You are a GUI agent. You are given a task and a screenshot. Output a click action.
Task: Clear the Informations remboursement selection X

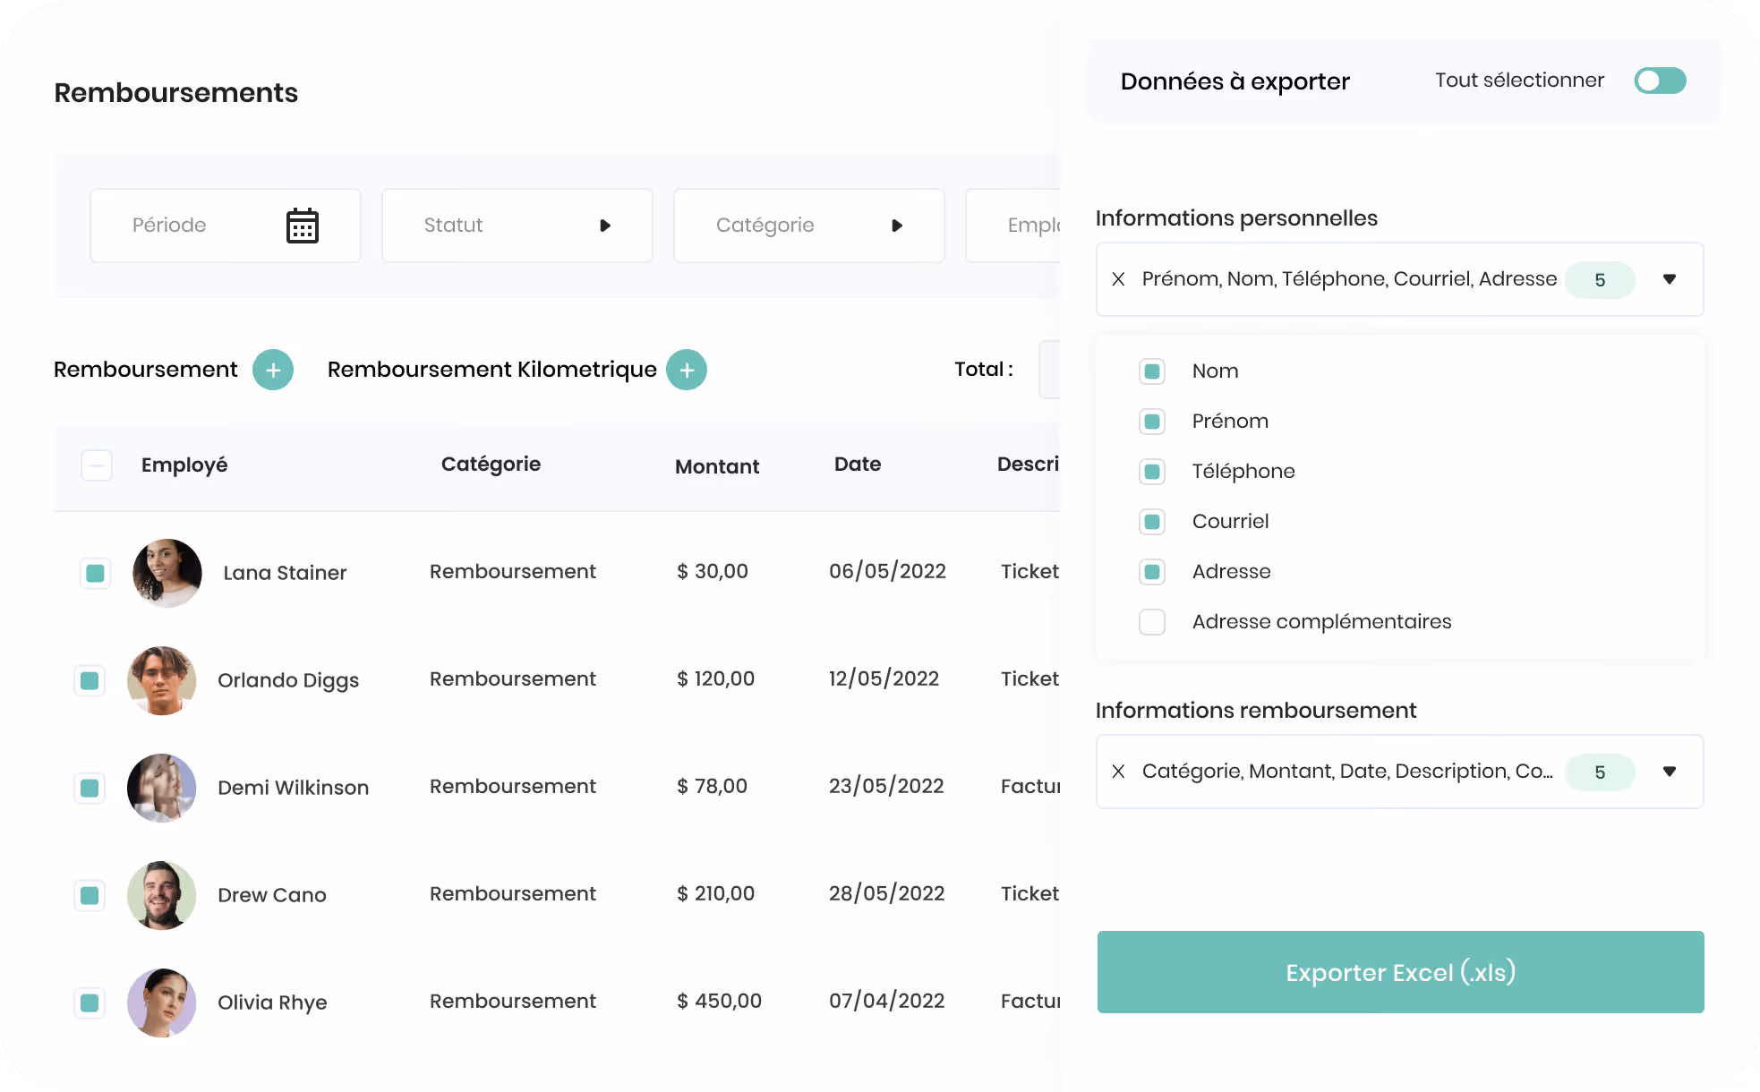coord(1118,772)
